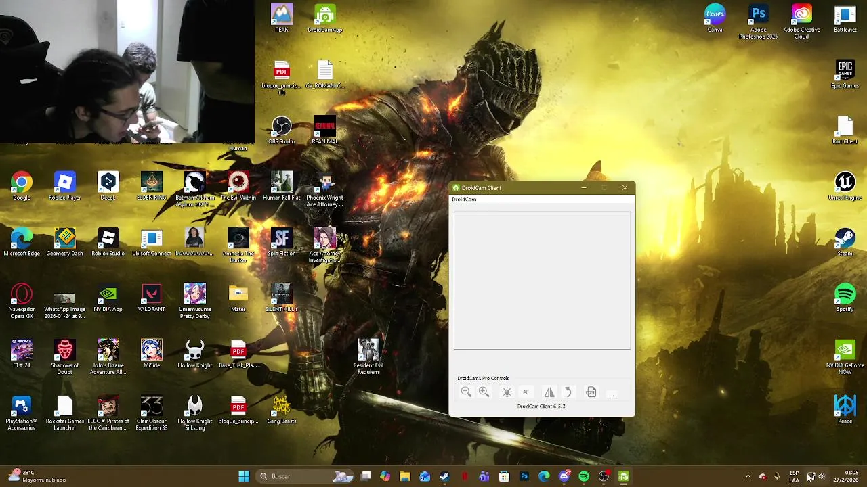Open the ESP LAA language switcher
This screenshot has width=867, height=487.
pyautogui.click(x=794, y=476)
